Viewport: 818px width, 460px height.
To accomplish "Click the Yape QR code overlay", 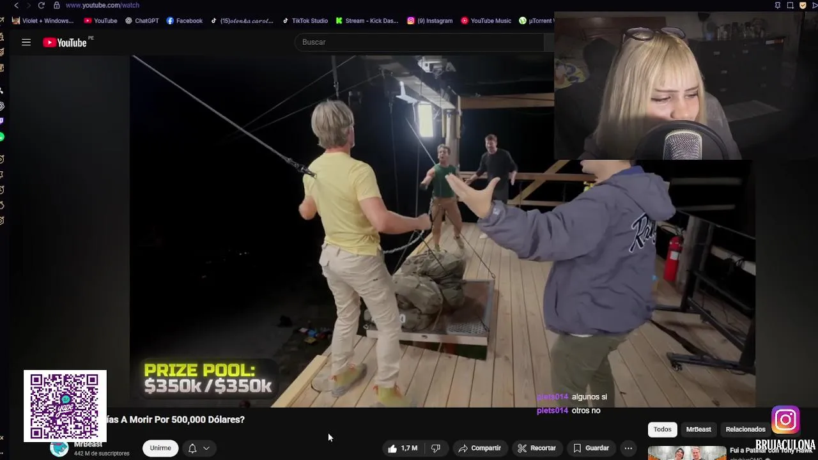I will [x=65, y=406].
